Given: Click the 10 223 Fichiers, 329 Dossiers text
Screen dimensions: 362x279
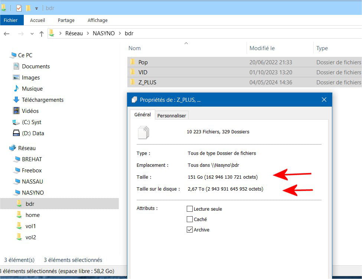Looking at the screenshot, I should click(x=218, y=132).
